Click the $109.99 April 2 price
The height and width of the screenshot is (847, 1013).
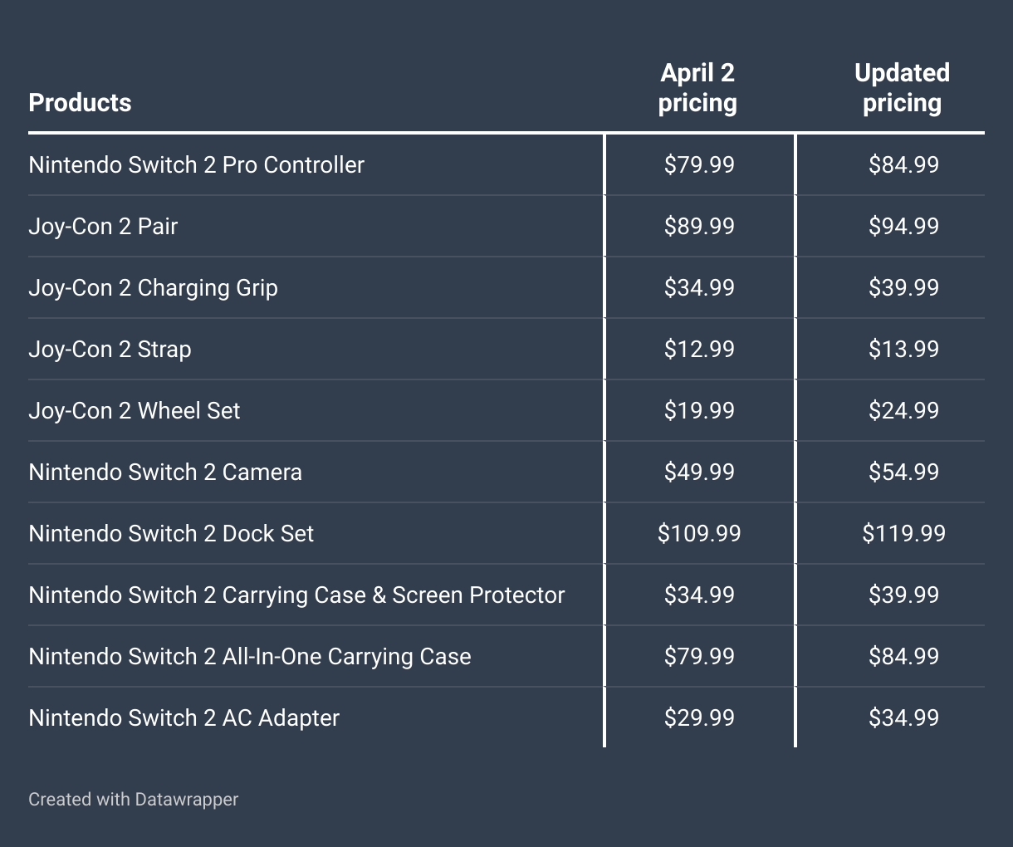(699, 533)
